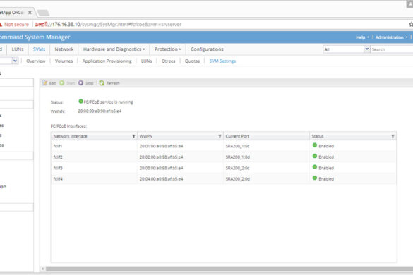Click current port SRA200_2:0d

tap(238, 179)
